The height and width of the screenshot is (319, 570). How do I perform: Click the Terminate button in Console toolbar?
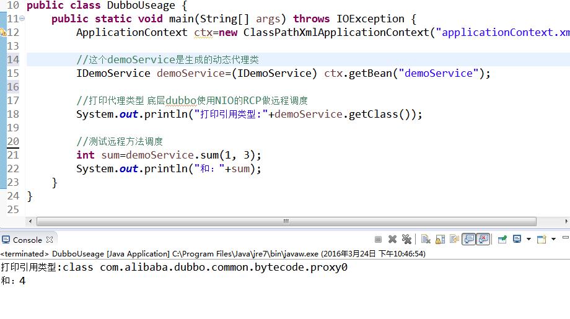coord(378,240)
